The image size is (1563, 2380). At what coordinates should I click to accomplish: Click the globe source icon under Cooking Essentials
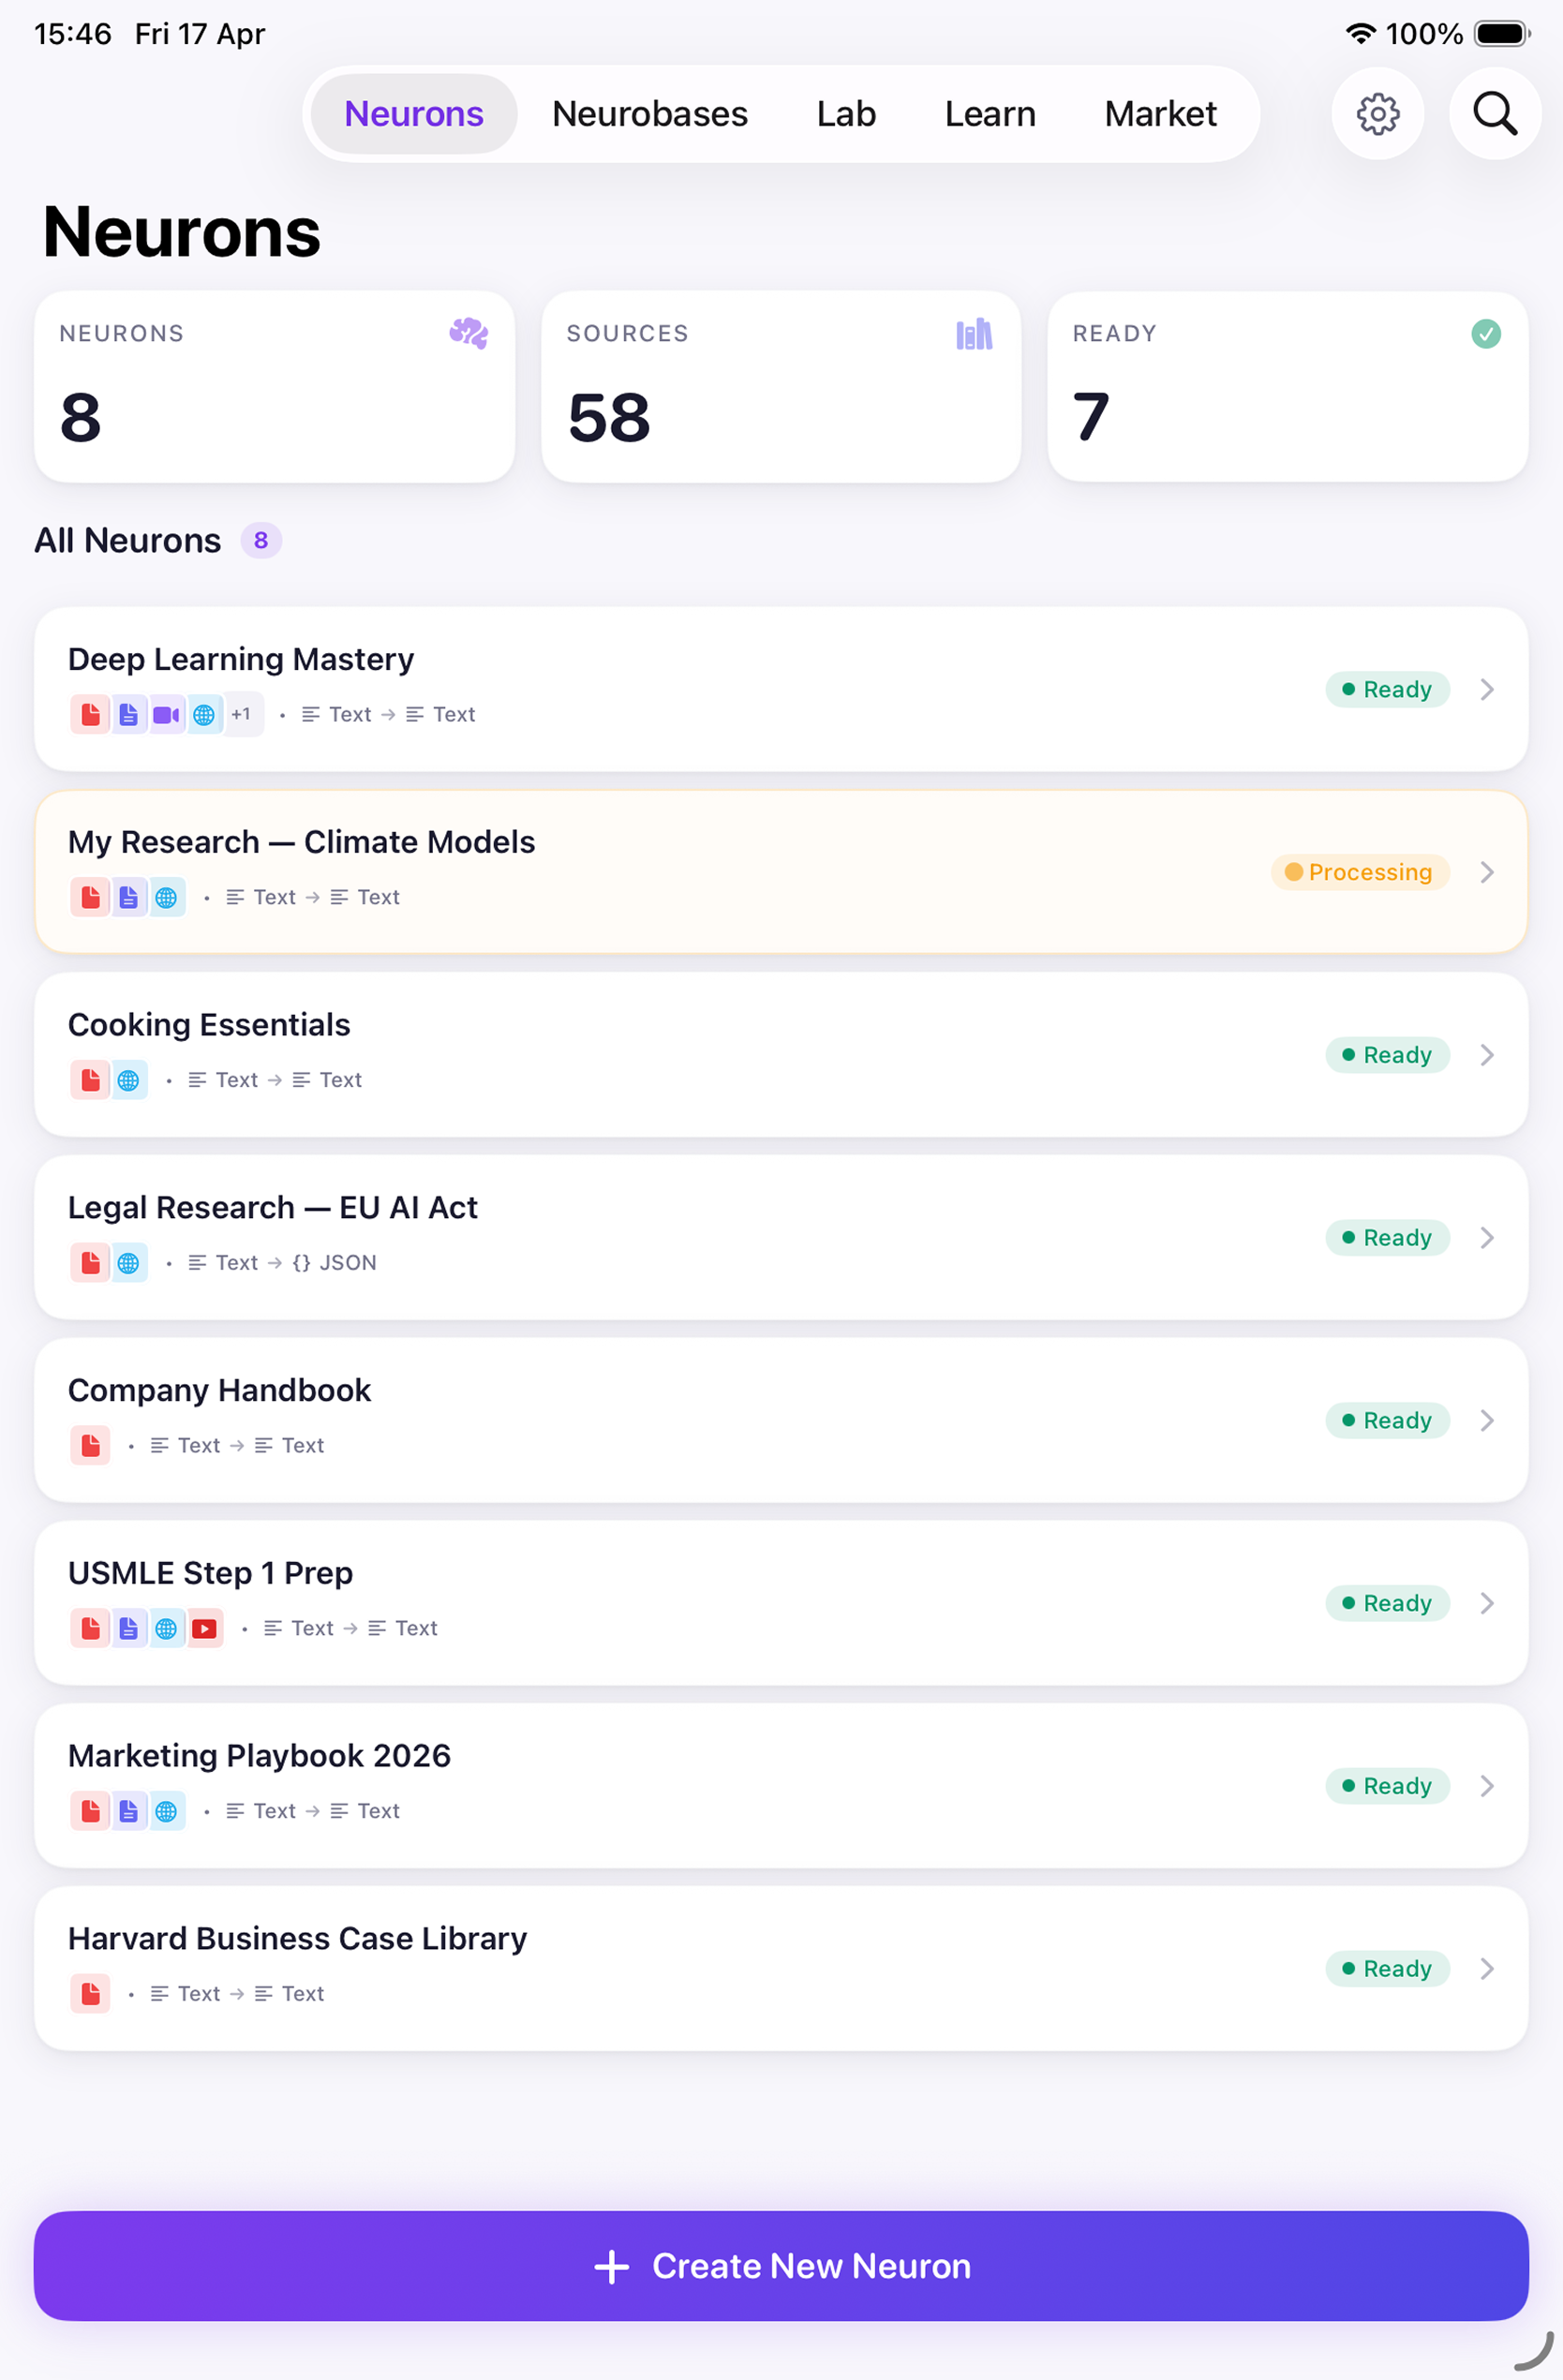point(128,1080)
